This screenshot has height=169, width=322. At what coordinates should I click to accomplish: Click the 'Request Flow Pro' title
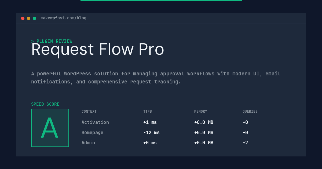98,49
